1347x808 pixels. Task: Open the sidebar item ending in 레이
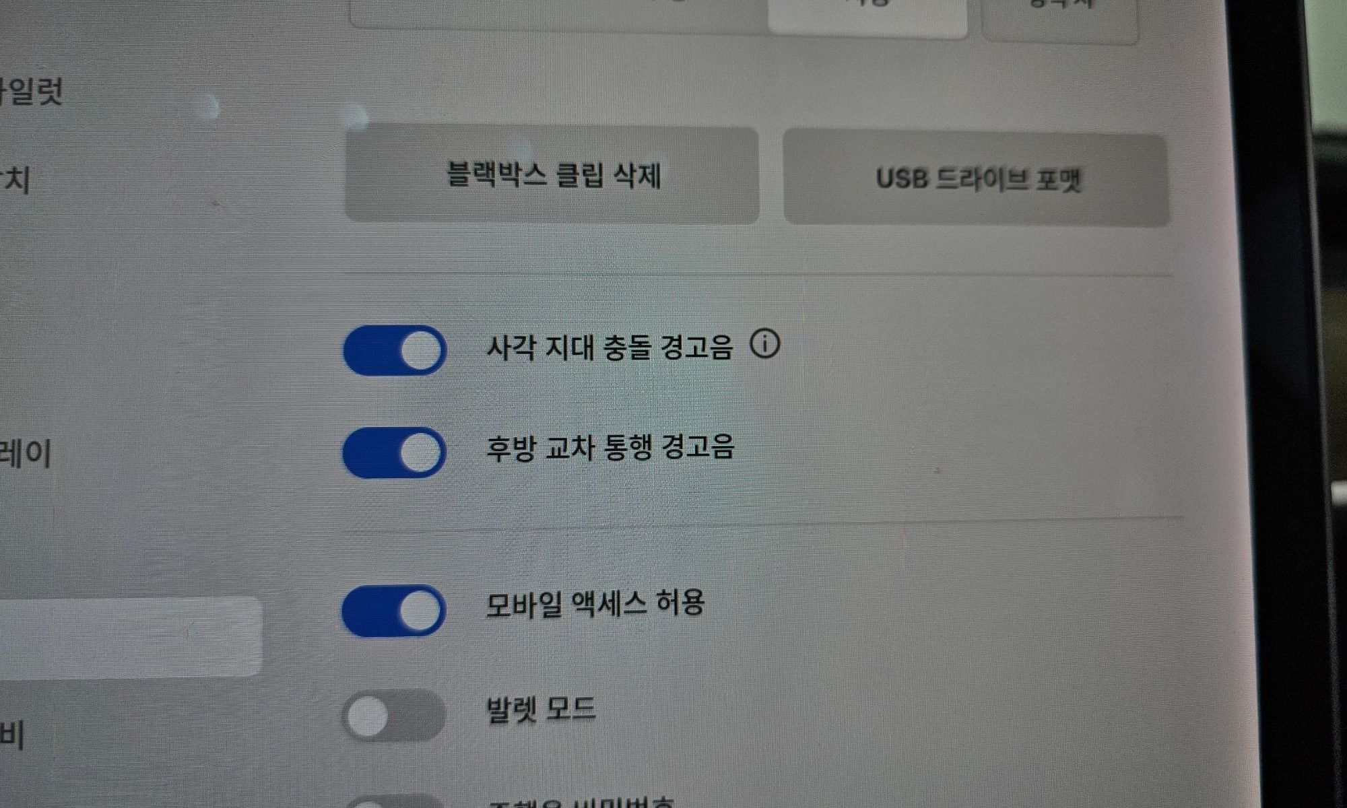point(26,452)
